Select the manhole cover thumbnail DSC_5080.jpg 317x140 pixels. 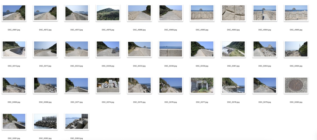click(296, 85)
